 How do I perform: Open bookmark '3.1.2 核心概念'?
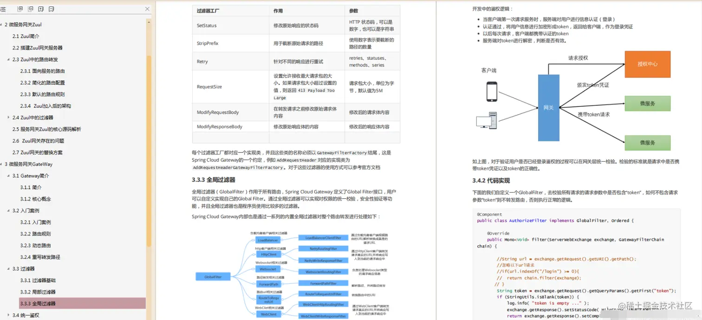coord(36,199)
